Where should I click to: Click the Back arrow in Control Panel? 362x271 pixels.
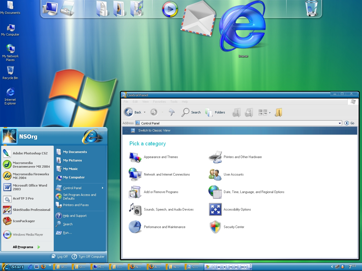[x=129, y=112]
